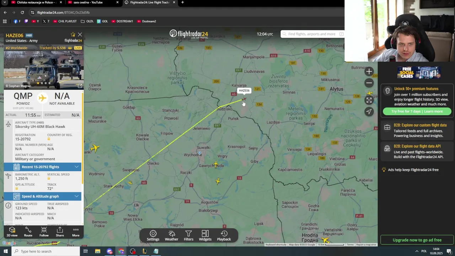
Task: Zoom in on the map with plus
Action: coord(369,71)
